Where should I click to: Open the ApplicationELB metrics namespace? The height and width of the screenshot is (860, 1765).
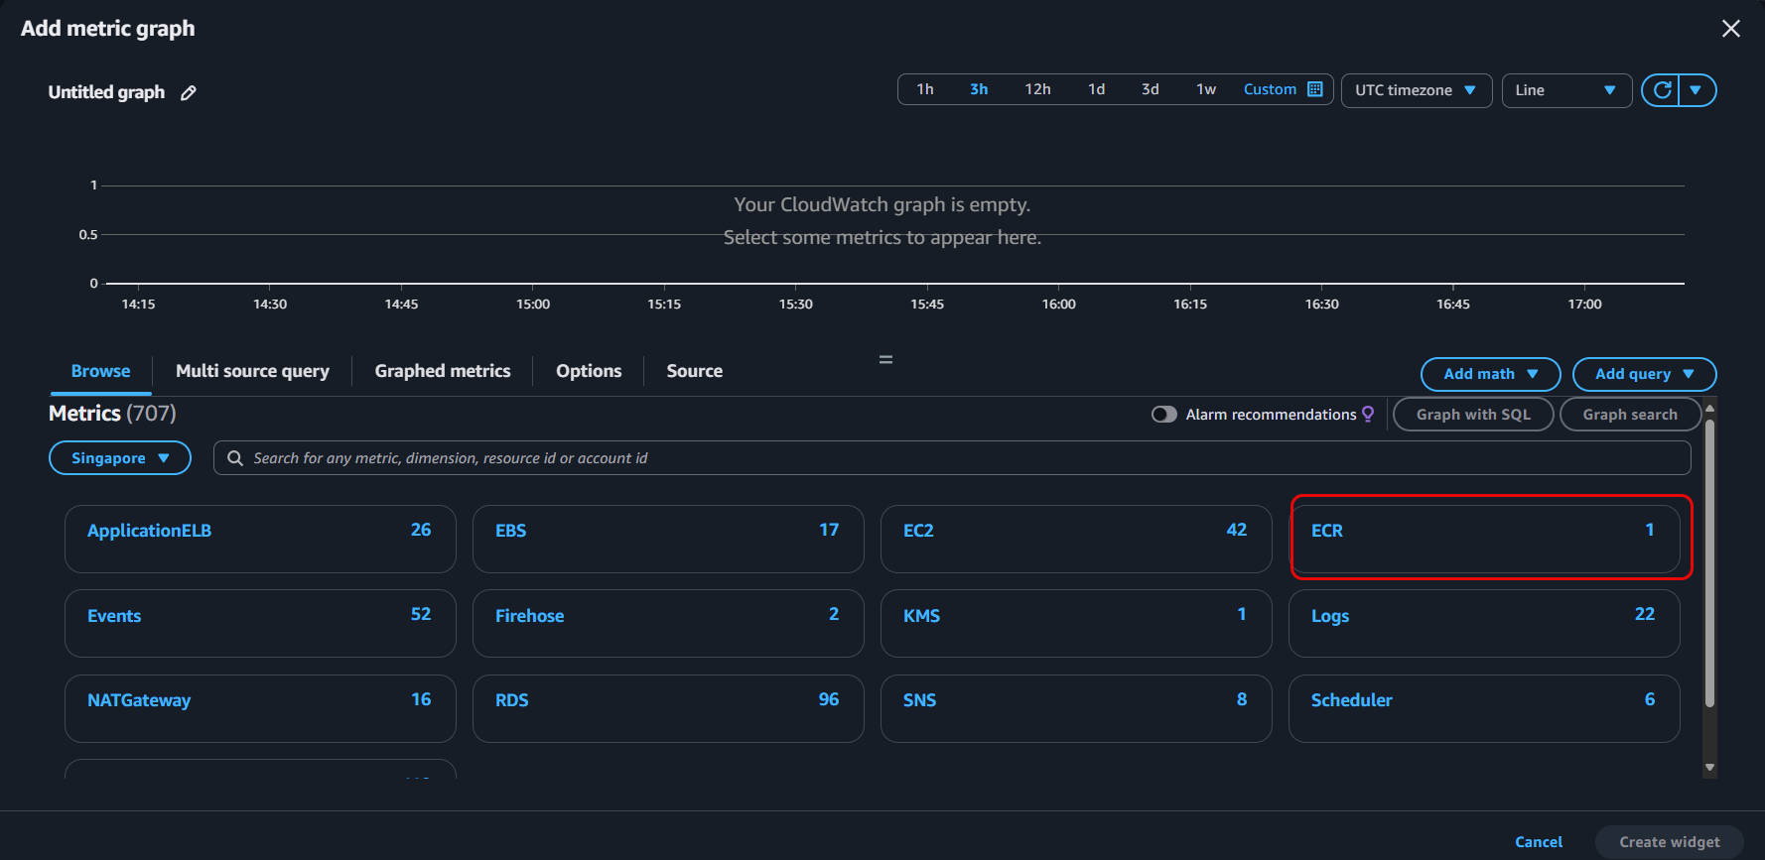coord(260,539)
